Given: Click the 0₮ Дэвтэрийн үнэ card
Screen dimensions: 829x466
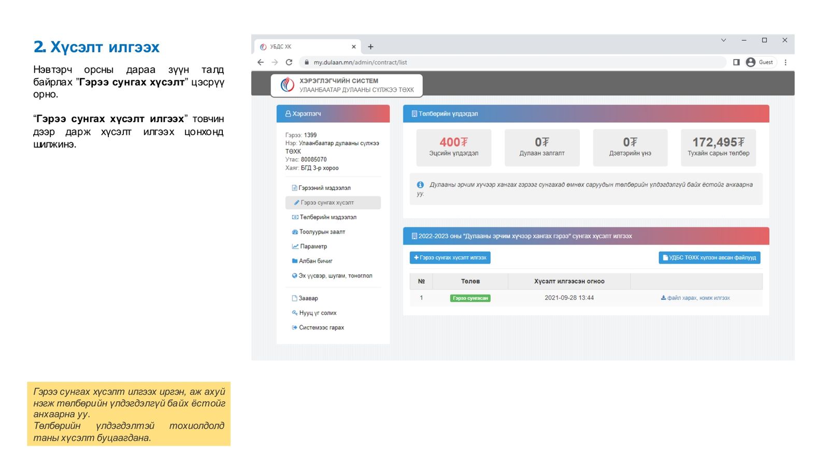Looking at the screenshot, I should 630,148.
